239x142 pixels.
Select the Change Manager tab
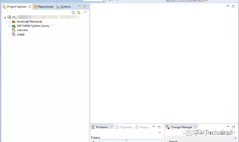point(181,127)
